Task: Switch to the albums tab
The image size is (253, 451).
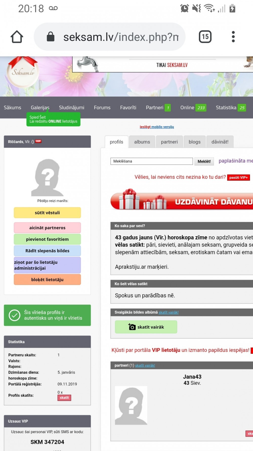Action: coord(142,142)
